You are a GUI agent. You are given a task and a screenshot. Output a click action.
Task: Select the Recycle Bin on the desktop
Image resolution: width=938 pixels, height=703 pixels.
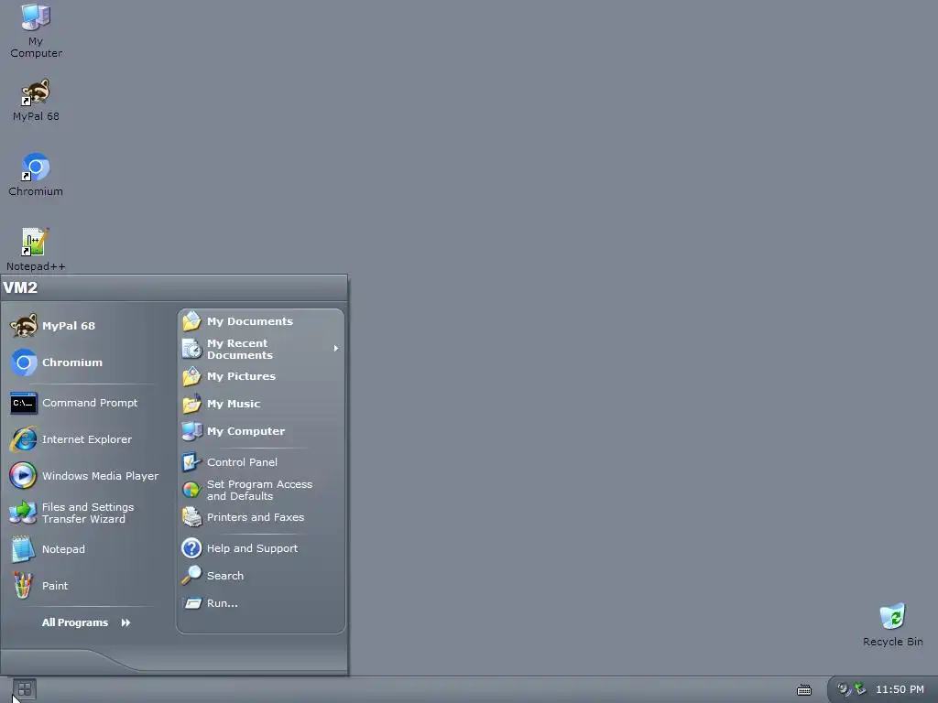(892, 624)
